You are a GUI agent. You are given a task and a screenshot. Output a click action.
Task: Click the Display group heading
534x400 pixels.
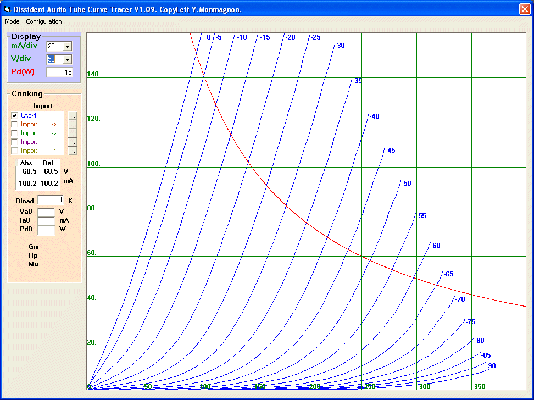(x=26, y=36)
